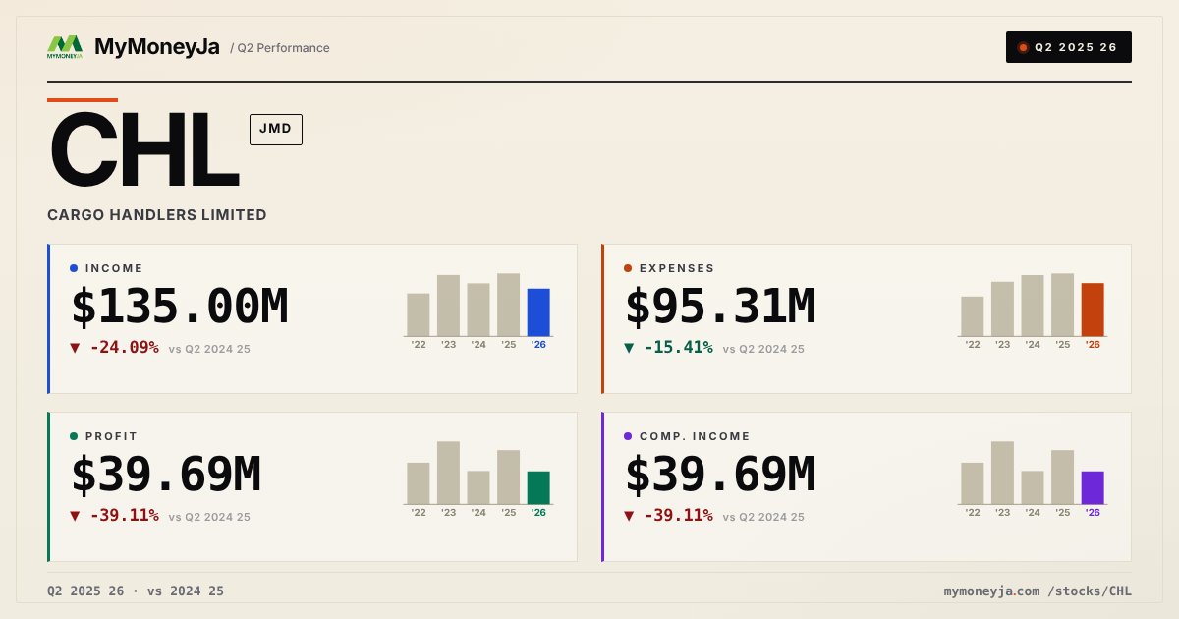Click the -15.41% expenses change
This screenshot has width=1179, height=619.
(678, 348)
